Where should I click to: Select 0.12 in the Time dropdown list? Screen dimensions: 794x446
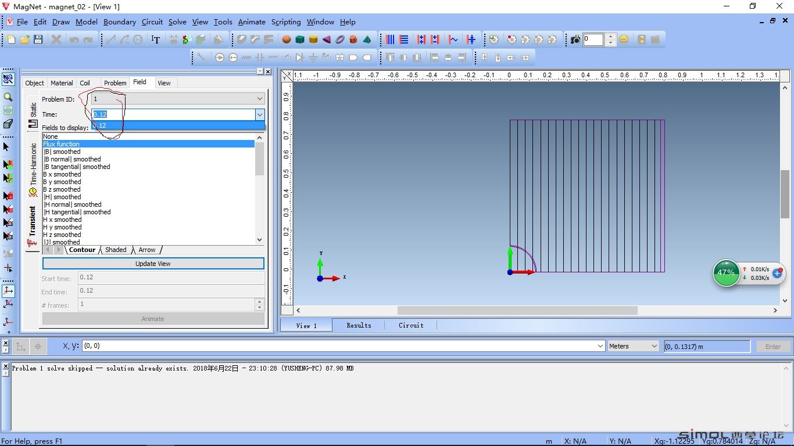pos(178,125)
